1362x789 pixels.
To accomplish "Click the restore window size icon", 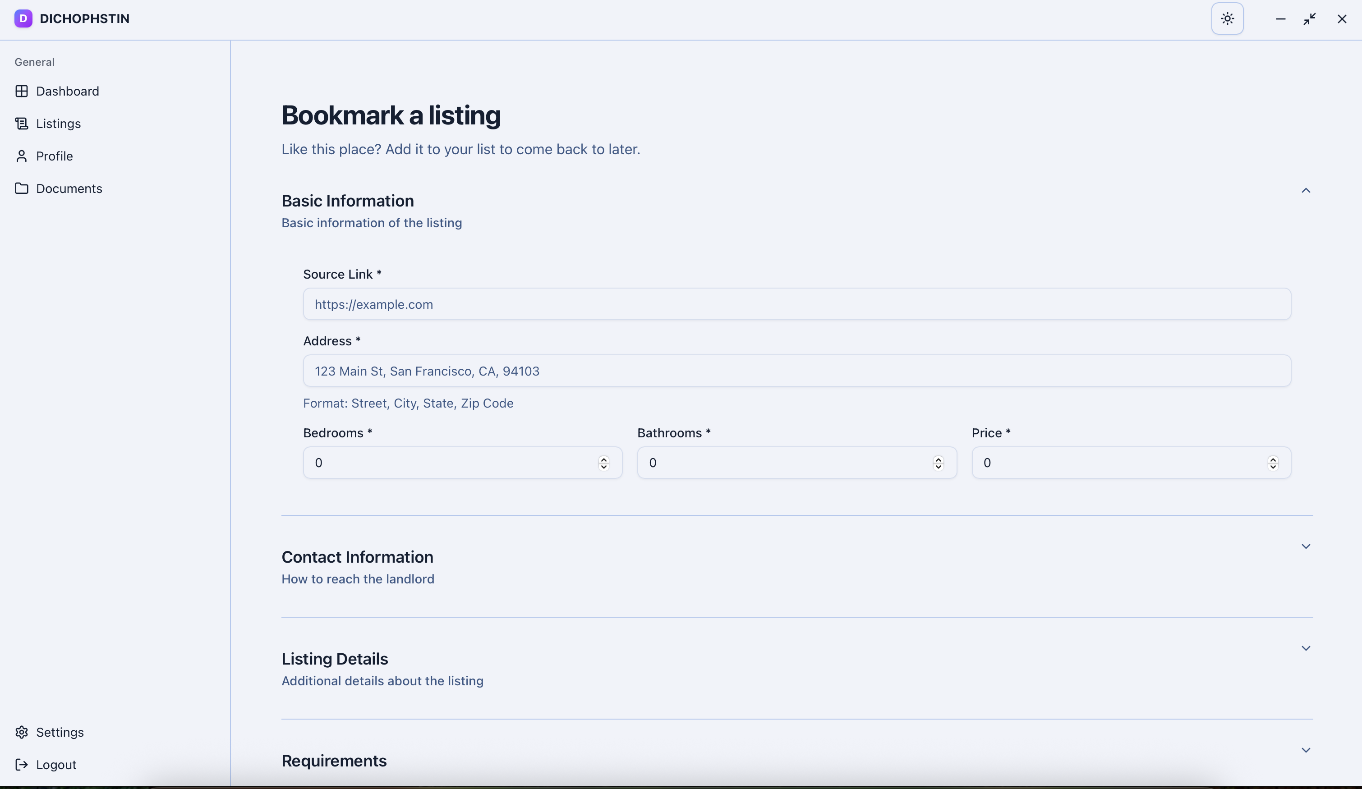I will [1310, 19].
